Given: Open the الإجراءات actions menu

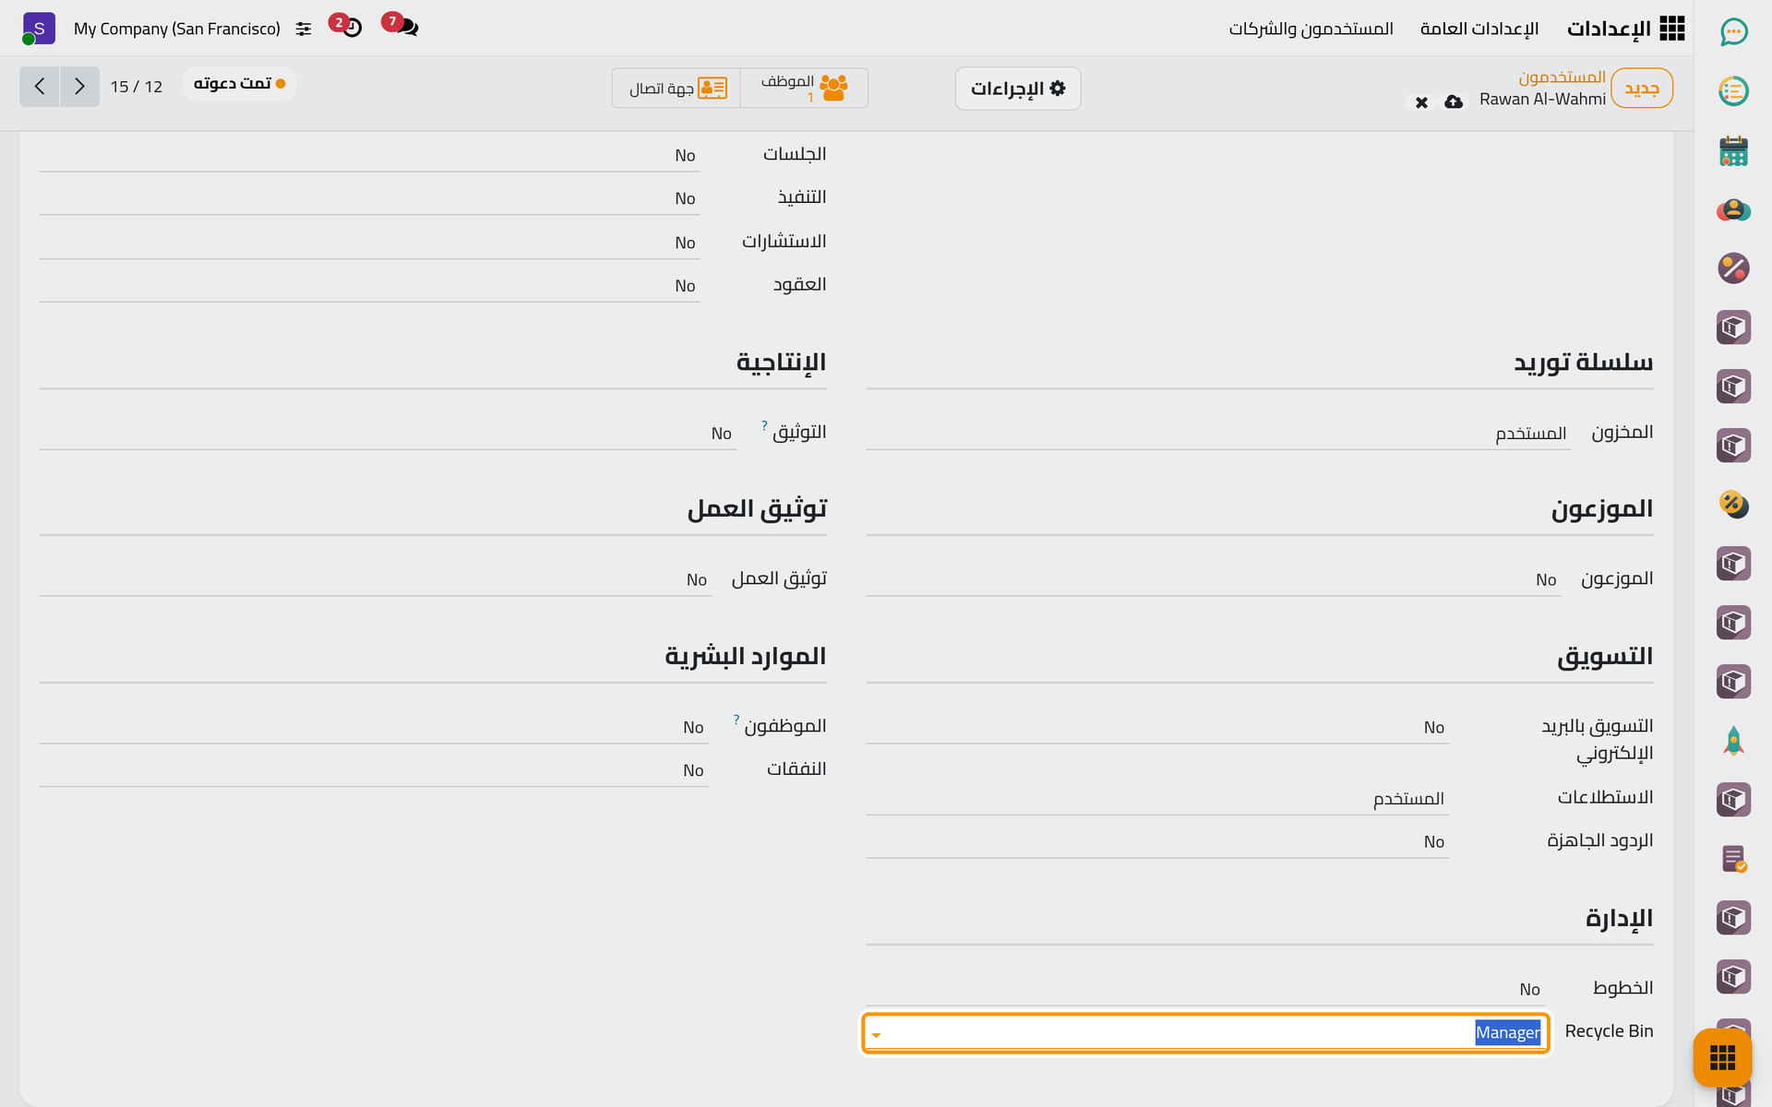Looking at the screenshot, I should (x=1018, y=89).
